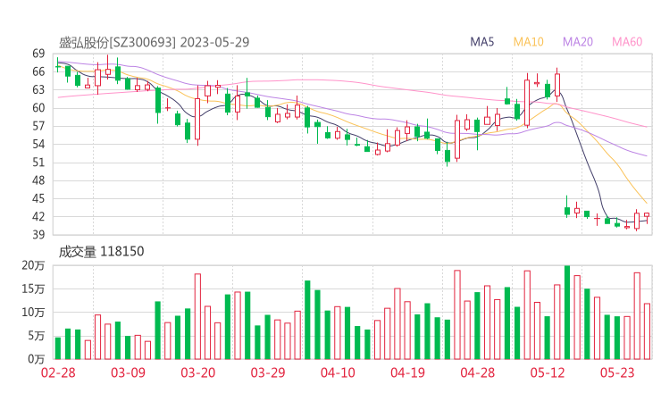Click the 48 price axis label

point(38,180)
